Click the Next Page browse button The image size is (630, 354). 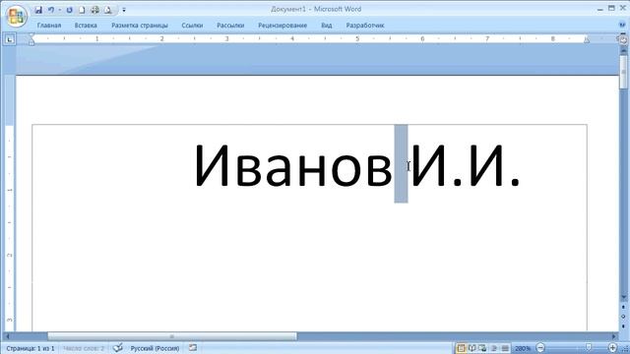(623, 326)
